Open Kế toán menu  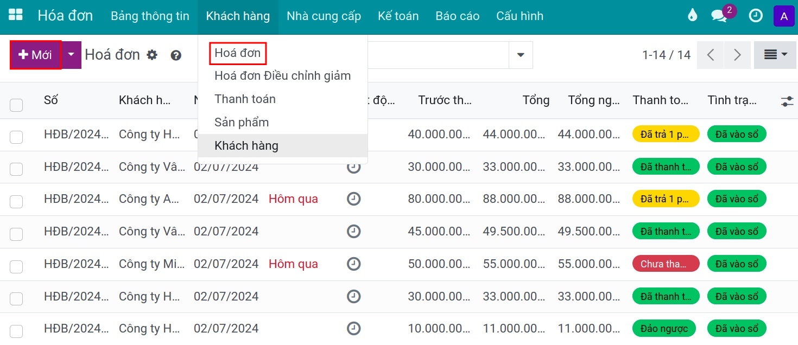click(x=398, y=16)
